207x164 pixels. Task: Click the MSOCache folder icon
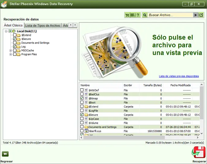point(18,50)
